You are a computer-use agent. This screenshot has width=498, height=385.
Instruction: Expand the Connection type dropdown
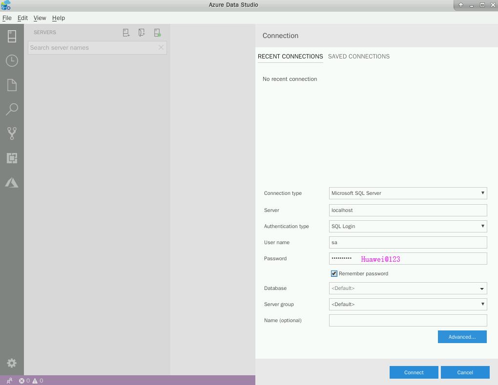408,193
